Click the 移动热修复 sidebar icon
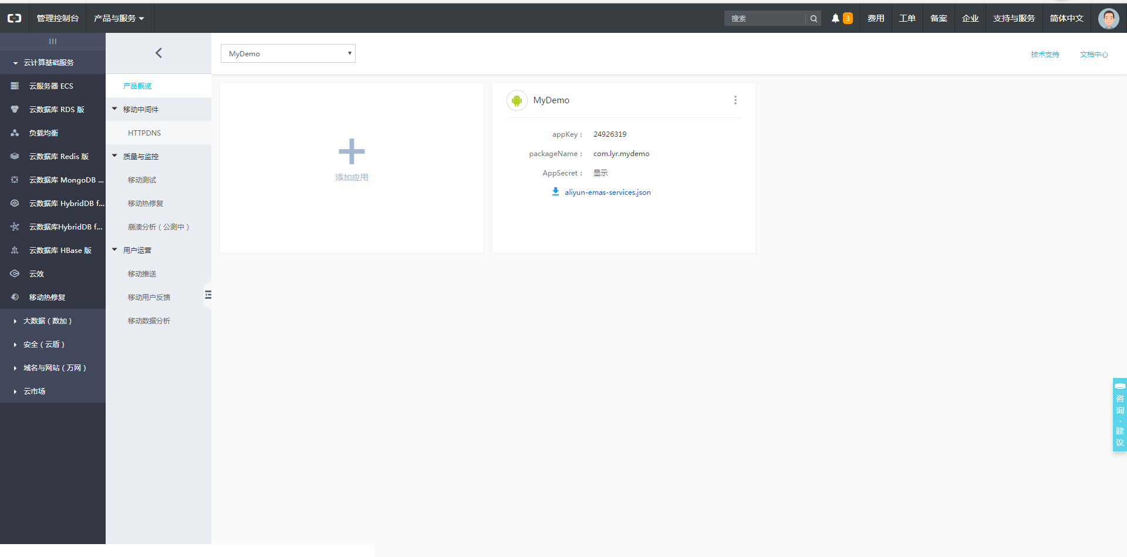Viewport: 1127px width, 557px height. pyautogui.click(x=15, y=297)
